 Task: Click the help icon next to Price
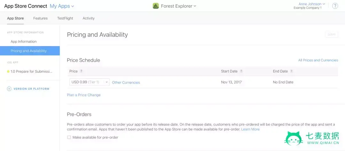pos(81,71)
